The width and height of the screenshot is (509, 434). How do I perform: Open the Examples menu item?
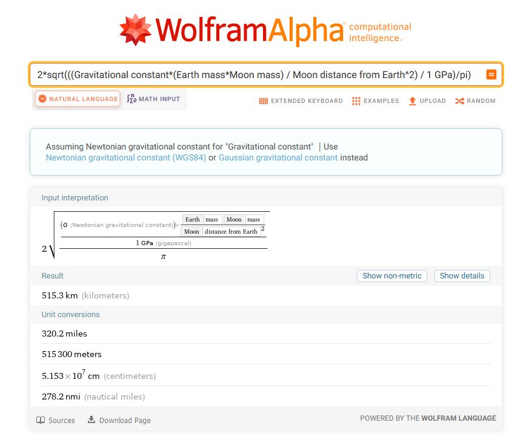(x=381, y=101)
